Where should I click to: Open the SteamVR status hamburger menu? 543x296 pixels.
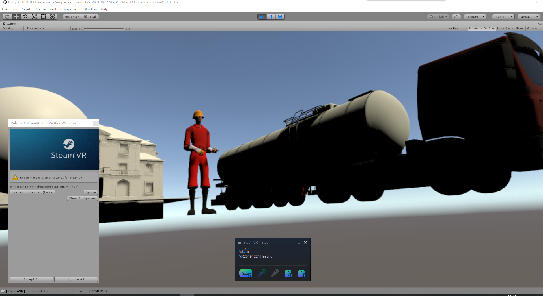pyautogui.click(x=239, y=243)
